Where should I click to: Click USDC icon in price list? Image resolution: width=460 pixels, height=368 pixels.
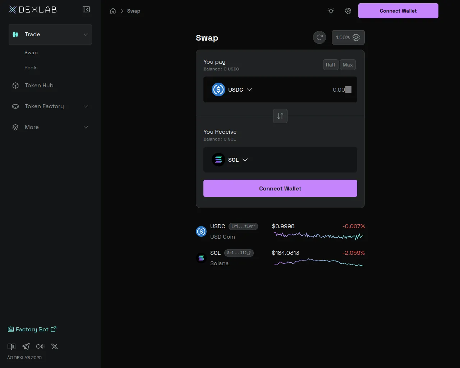click(201, 231)
